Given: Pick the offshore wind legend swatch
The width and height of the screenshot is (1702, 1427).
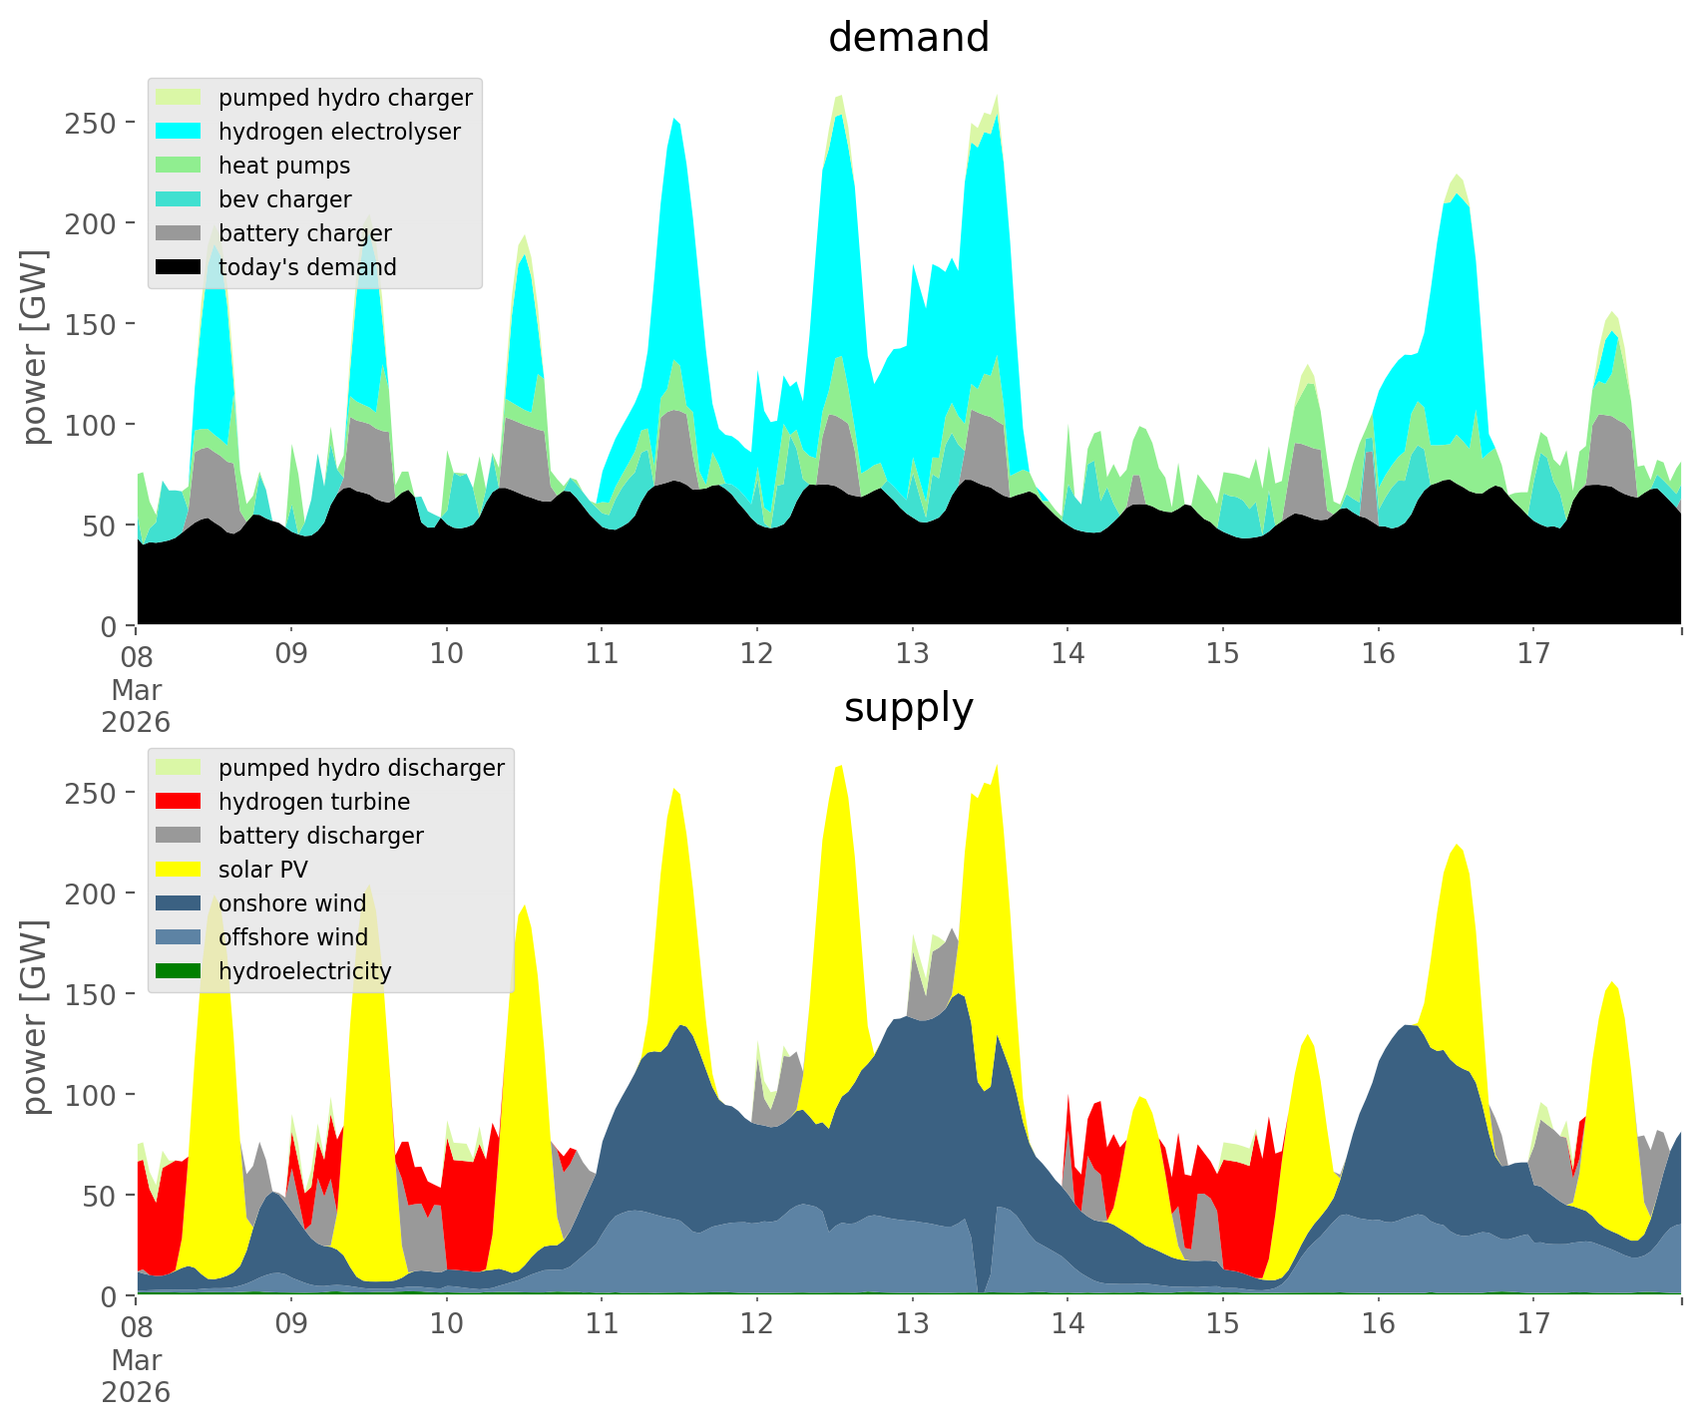Looking at the screenshot, I should 179,937.
